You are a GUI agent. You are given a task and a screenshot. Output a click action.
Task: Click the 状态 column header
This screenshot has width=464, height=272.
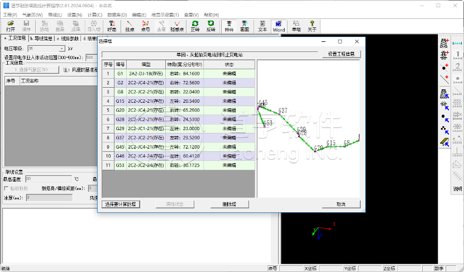[229, 64]
